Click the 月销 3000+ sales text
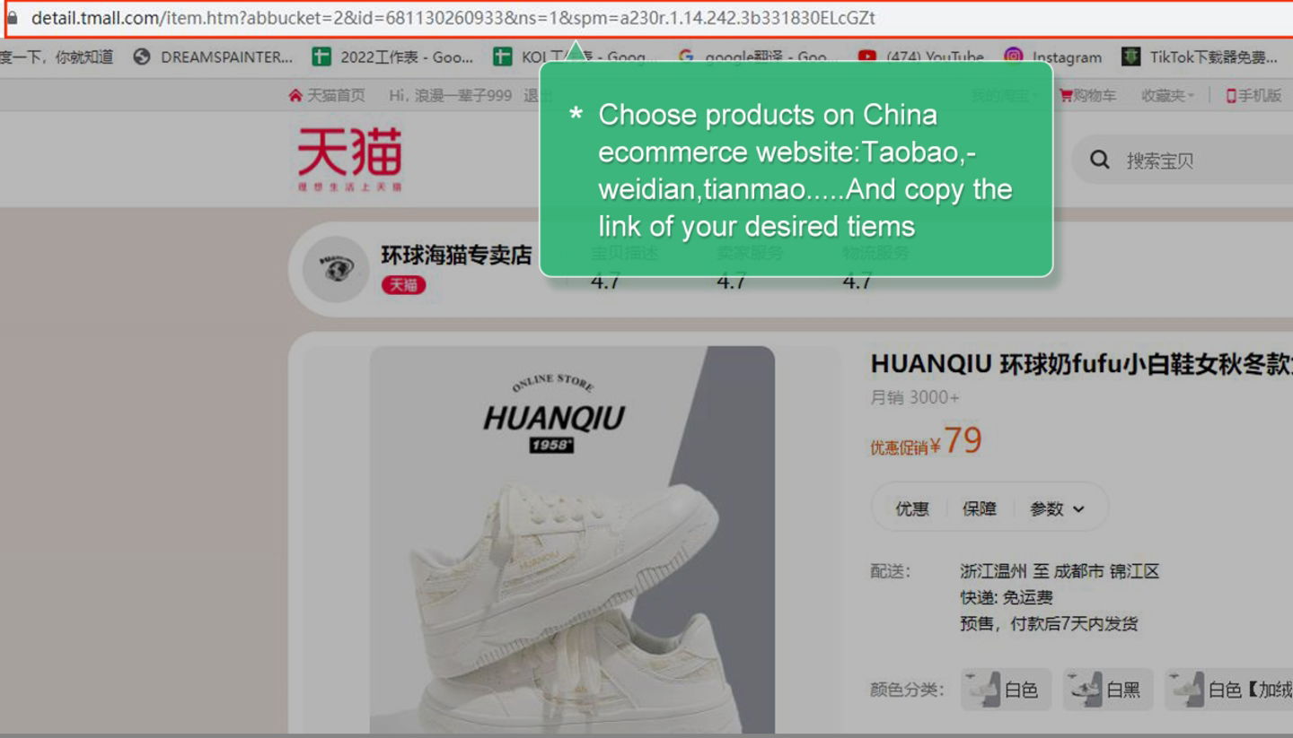This screenshot has width=1293, height=738. [914, 397]
